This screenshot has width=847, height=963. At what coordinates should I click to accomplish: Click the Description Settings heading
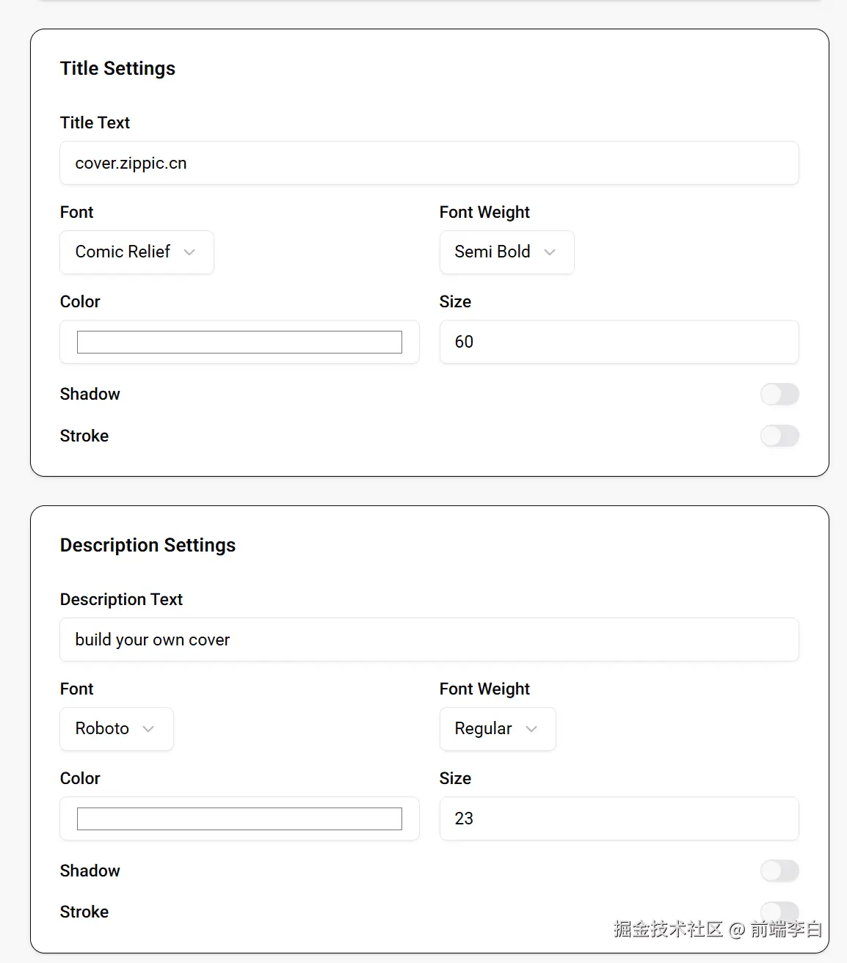pos(148,545)
